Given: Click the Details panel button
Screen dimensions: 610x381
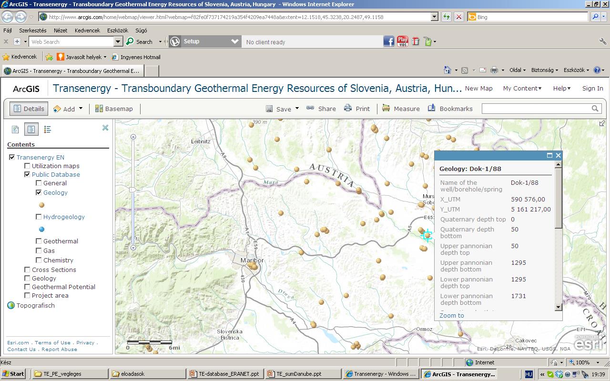Looking at the screenshot, I should coord(29,109).
